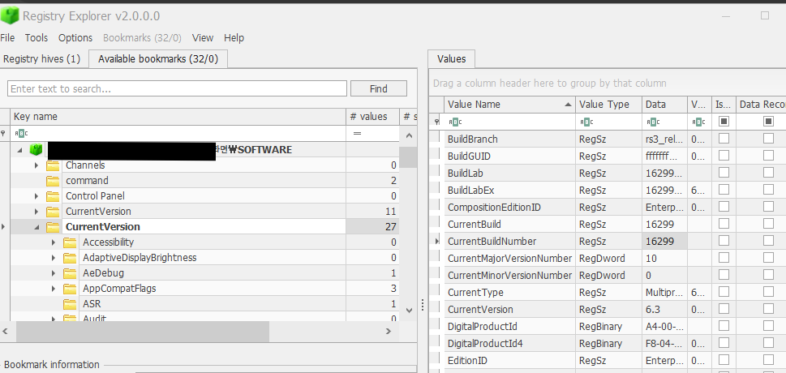
Task: Click the Find button
Action: (x=379, y=88)
